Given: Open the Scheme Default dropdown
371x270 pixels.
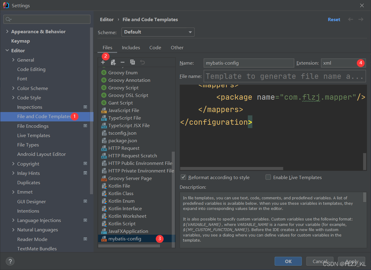Looking at the screenshot, I should [x=158, y=32].
